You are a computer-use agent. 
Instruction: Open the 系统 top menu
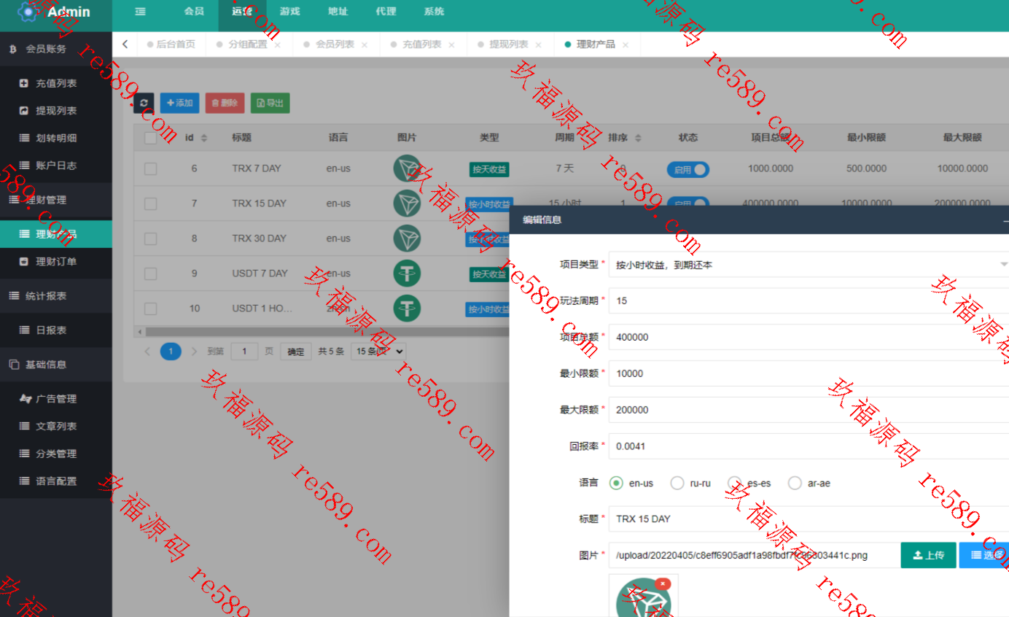(434, 12)
